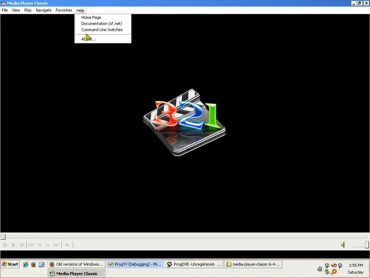Open the media-player-classic-6-4 taskbar button
Viewport: 370px width, 278px height.
pyautogui.click(x=253, y=264)
